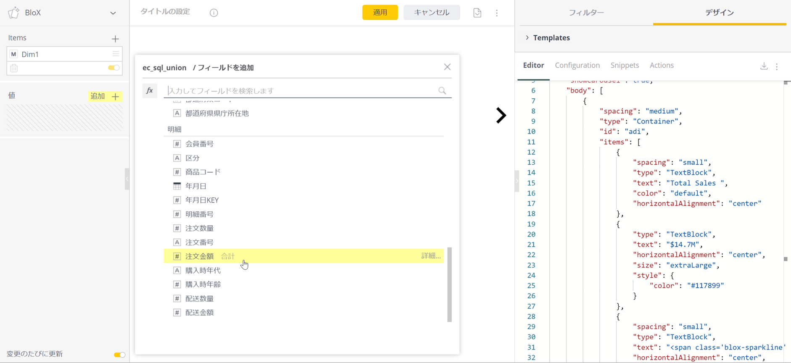Open Editor panel three-dot options menu
Screen dimensions: 791x363
(x=777, y=66)
